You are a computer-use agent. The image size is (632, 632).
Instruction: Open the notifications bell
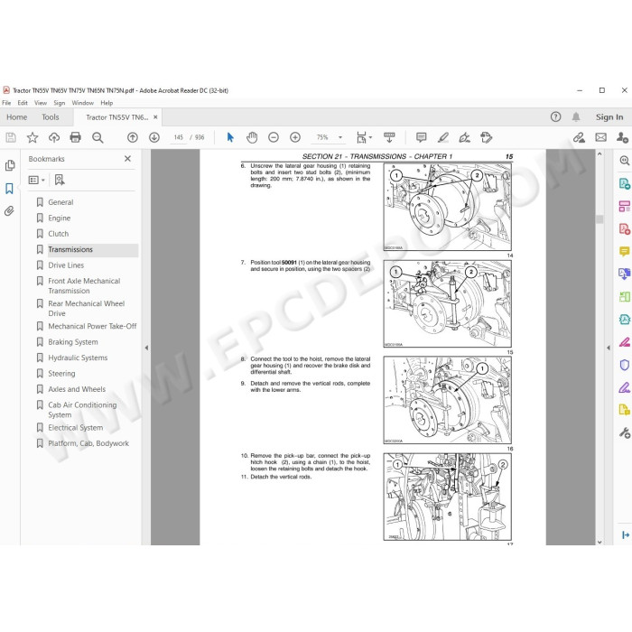[x=576, y=117]
